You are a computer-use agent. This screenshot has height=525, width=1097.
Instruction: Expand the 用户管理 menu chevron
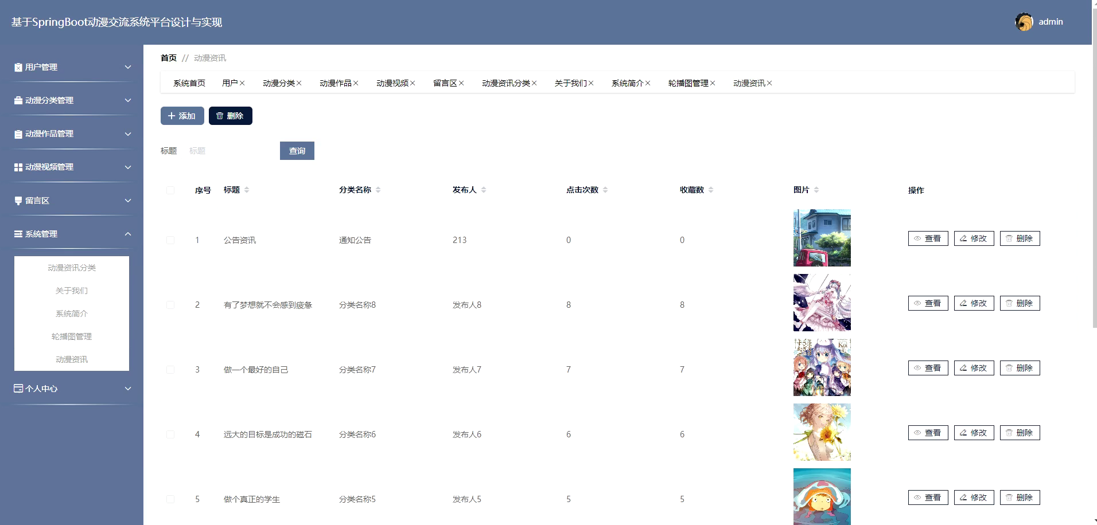click(x=129, y=67)
